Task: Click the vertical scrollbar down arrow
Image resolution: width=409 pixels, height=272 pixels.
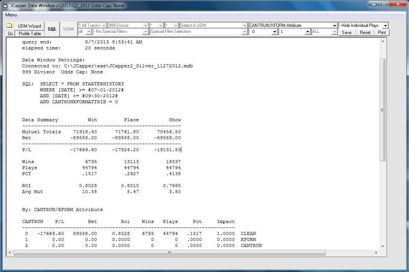Action: pyautogui.click(x=383, y=246)
